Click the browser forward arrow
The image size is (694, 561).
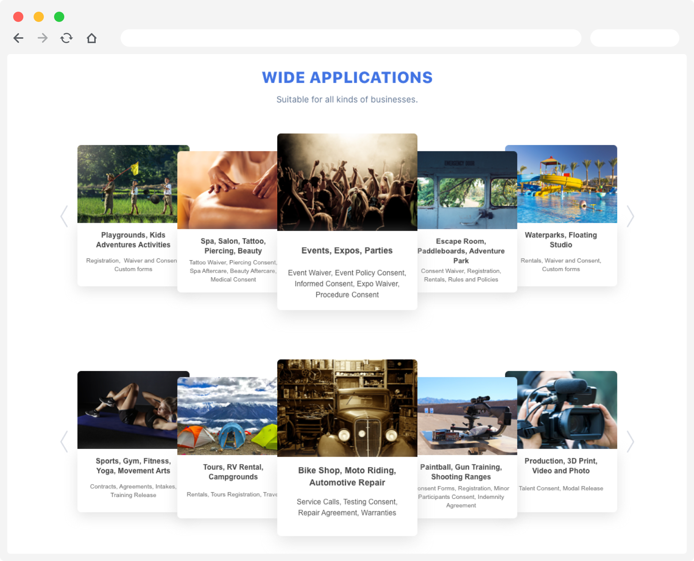[42, 38]
